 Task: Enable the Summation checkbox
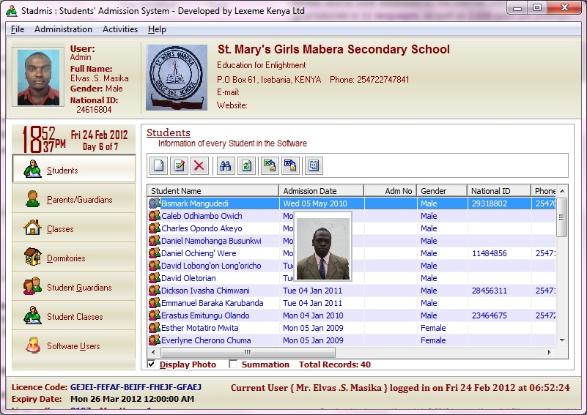(233, 364)
